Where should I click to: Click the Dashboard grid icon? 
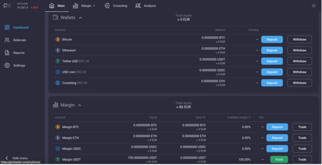tap(7, 27)
